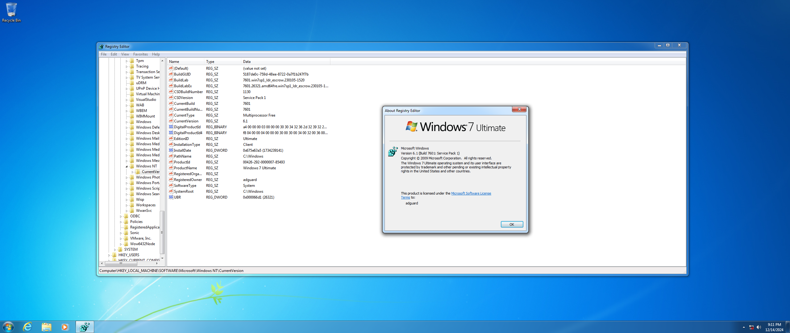This screenshot has width=790, height=333.
Task: Click the regedit icon in About dialog
Action: [393, 151]
